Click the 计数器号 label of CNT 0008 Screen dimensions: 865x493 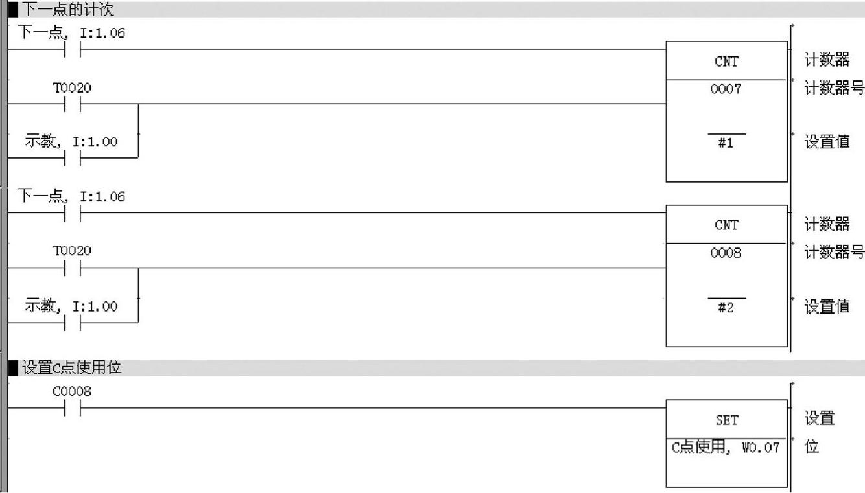click(x=835, y=253)
